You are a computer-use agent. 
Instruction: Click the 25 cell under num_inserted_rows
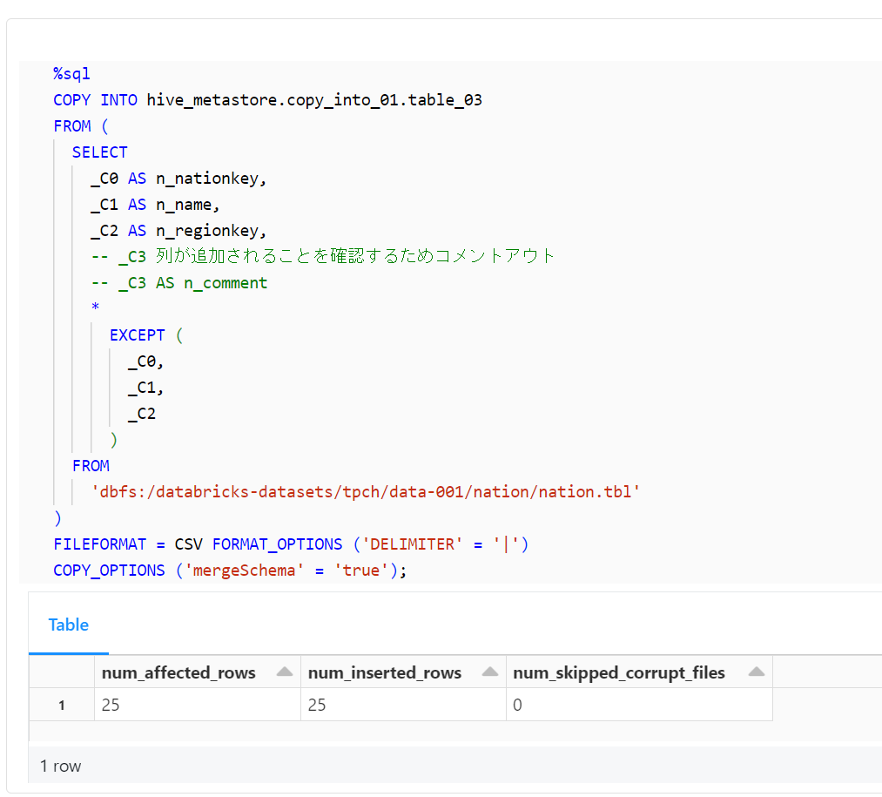point(317,705)
